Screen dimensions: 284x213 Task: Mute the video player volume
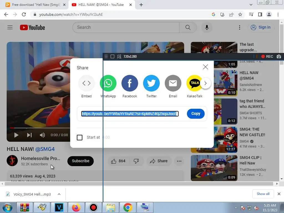(42, 135)
